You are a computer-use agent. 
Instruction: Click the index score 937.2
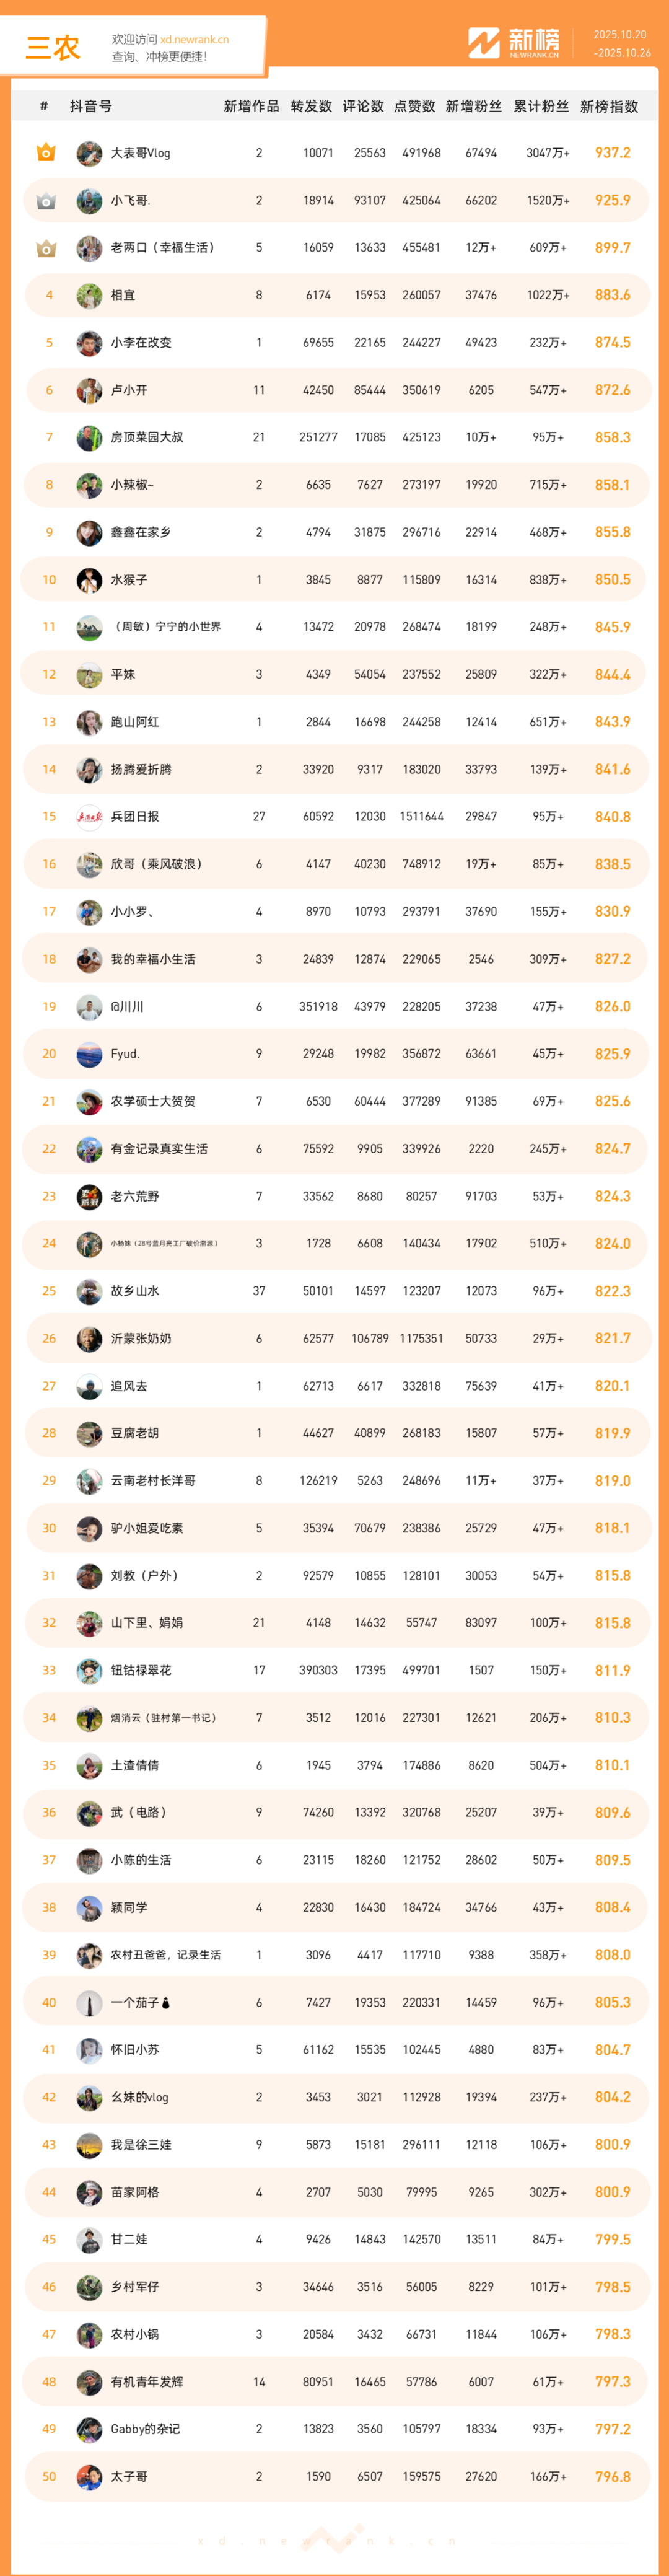(612, 153)
